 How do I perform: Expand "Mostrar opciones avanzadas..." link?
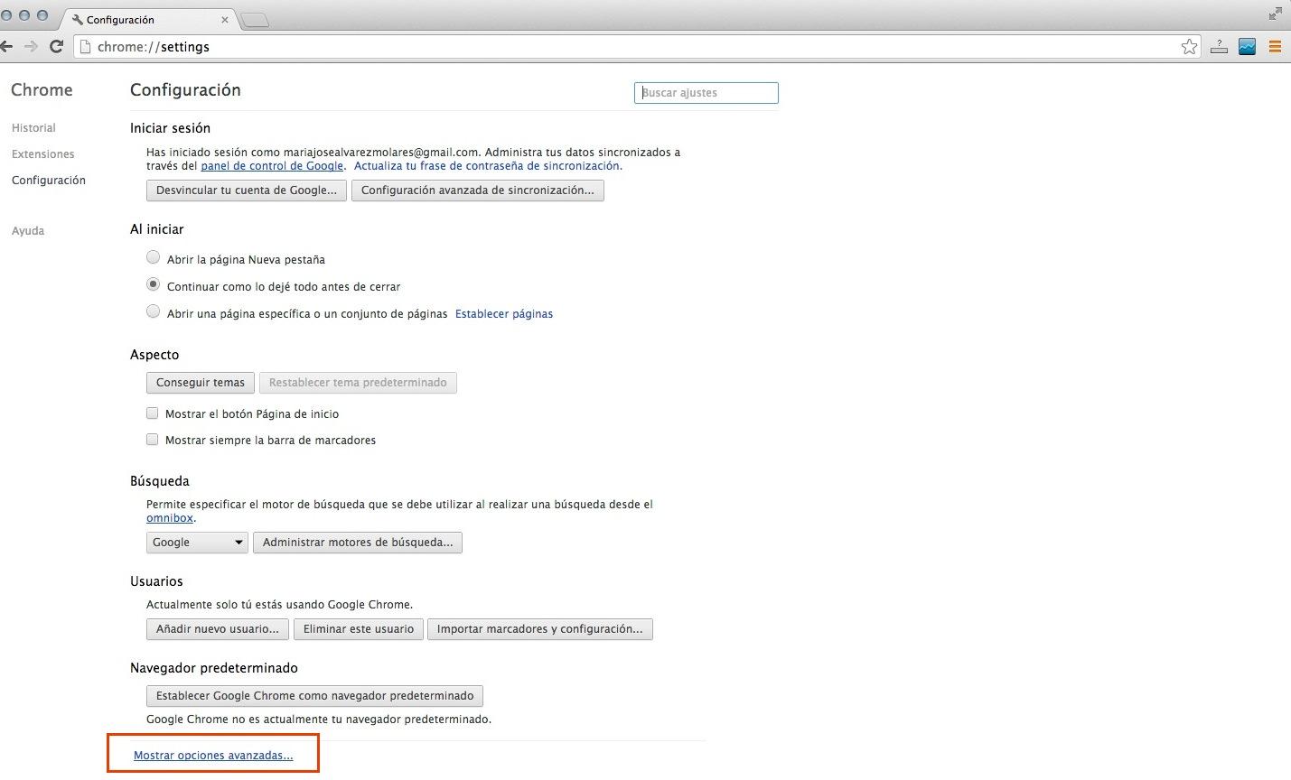pyautogui.click(x=213, y=756)
